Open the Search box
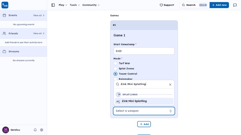The image size is (241, 135). tap(194, 5)
